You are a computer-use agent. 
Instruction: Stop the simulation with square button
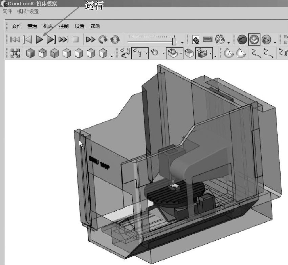click(x=75, y=39)
